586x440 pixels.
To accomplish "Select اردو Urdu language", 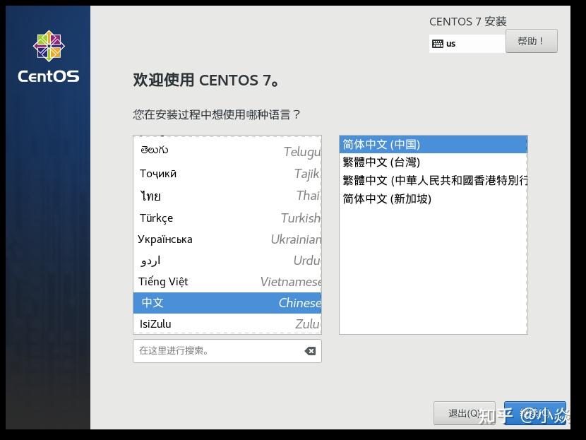I will coord(212,260).
